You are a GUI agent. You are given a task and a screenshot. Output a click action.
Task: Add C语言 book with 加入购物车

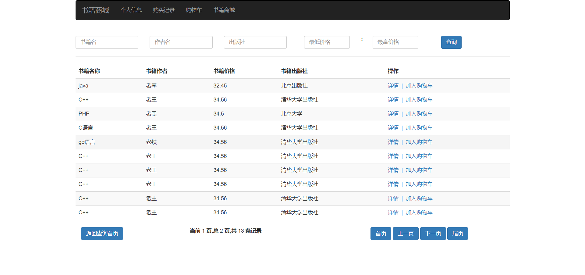(x=419, y=128)
